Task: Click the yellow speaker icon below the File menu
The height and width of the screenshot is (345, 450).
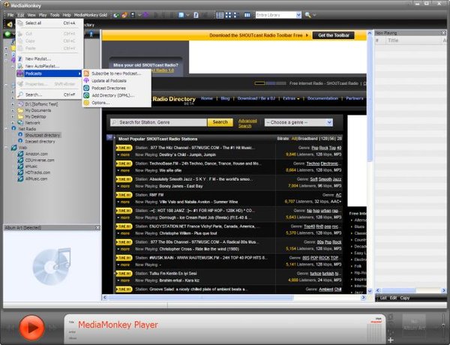Action: 10,25
